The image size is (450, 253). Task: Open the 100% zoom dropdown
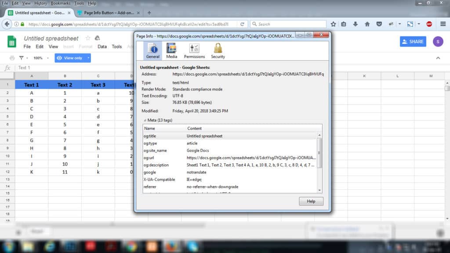point(41,58)
